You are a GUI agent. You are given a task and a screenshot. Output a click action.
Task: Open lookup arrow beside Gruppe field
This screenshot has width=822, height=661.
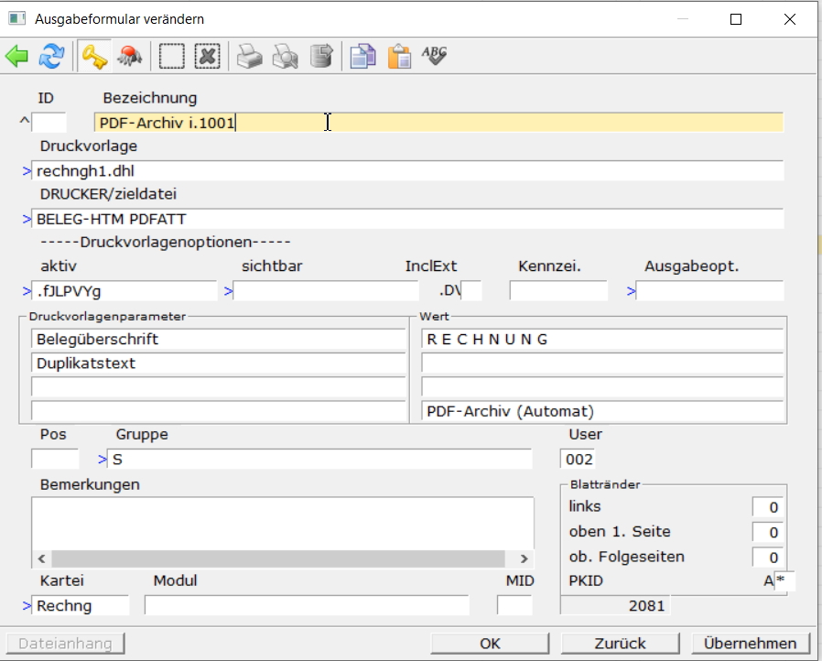point(103,459)
